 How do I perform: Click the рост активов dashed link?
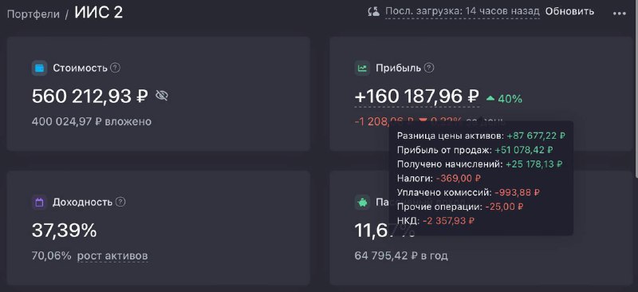[x=112, y=256]
